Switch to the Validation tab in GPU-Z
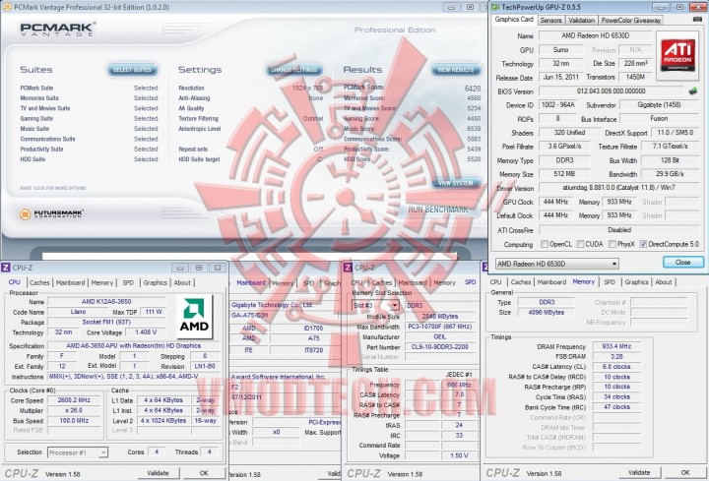The height and width of the screenshot is (481, 709). pos(582,21)
